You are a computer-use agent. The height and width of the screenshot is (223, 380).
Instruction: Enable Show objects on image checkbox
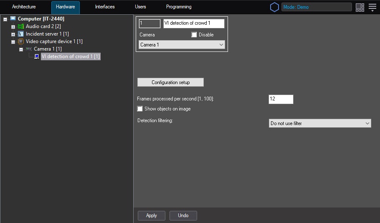140,109
